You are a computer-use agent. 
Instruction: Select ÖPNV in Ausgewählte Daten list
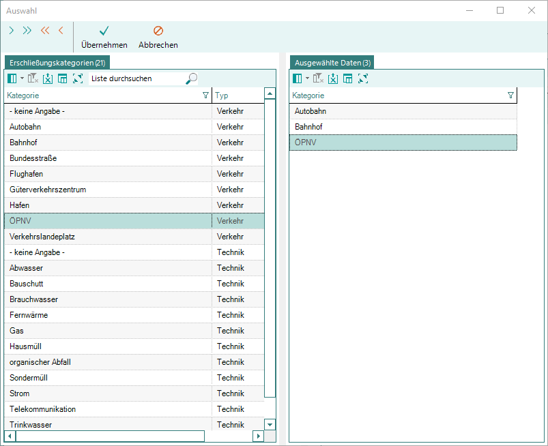(403, 143)
